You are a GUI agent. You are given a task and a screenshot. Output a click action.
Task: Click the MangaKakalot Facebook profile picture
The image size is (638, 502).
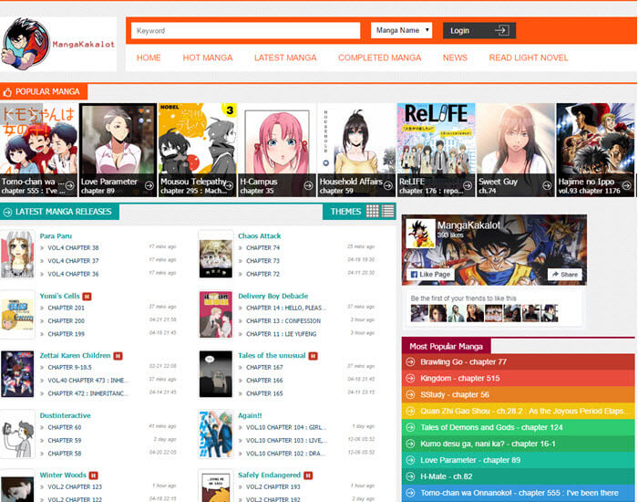click(x=421, y=234)
